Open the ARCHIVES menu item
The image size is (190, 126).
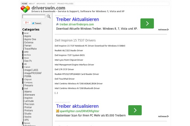(x=41, y=3)
